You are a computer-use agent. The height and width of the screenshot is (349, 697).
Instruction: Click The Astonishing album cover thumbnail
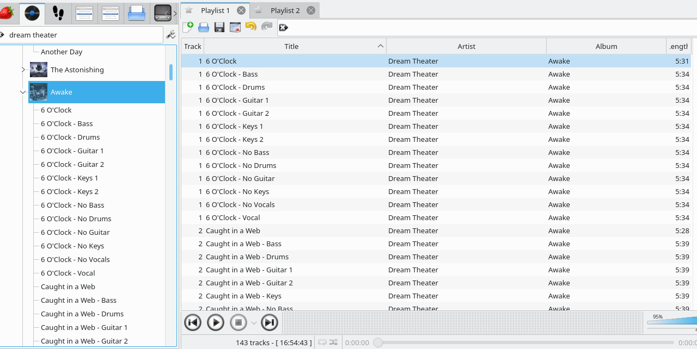(39, 70)
